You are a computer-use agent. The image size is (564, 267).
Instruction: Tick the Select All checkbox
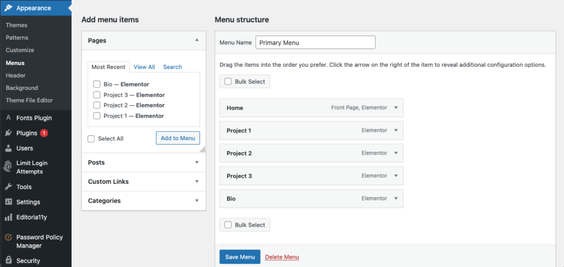pos(91,138)
